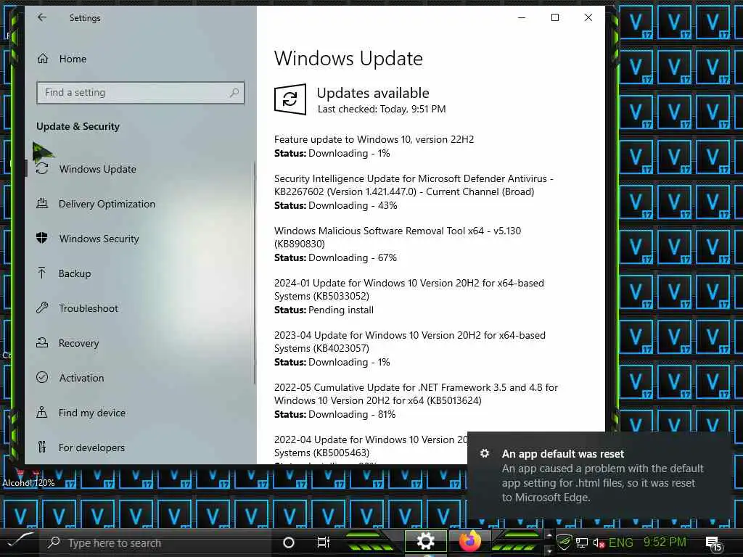Click the Activation checkmark icon

(x=42, y=377)
